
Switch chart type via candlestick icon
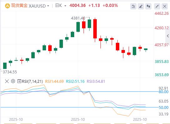(x=148, y=6)
